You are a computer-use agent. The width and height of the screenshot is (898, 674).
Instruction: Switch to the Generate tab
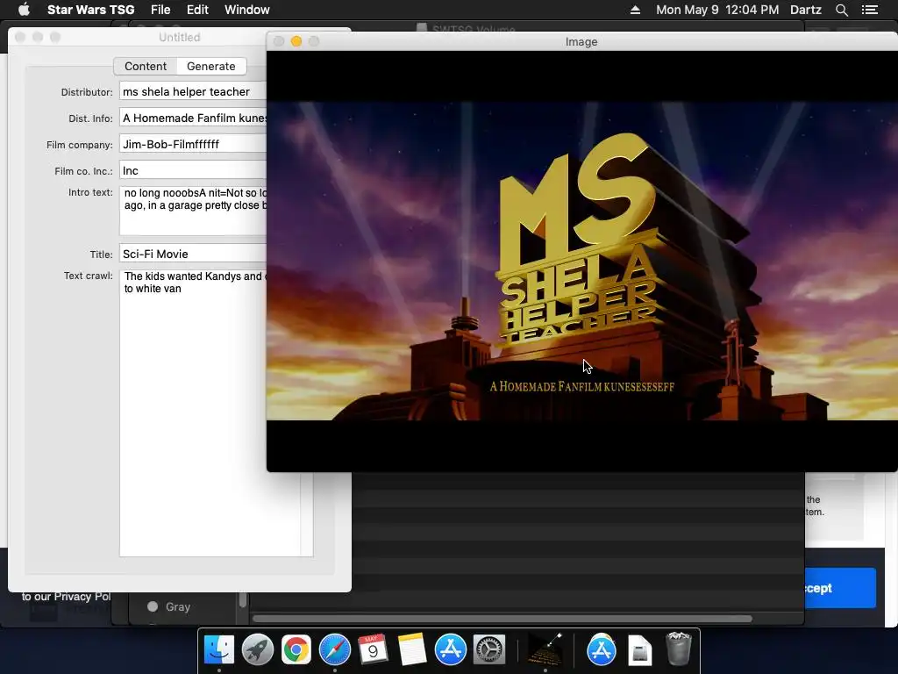coord(210,66)
